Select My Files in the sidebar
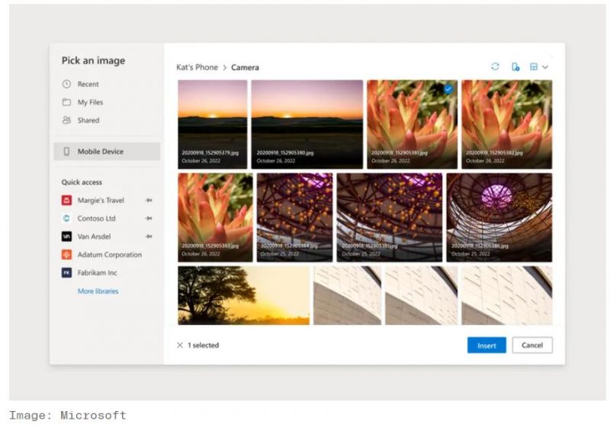Image resolution: width=610 pixels, height=427 pixels. (90, 102)
